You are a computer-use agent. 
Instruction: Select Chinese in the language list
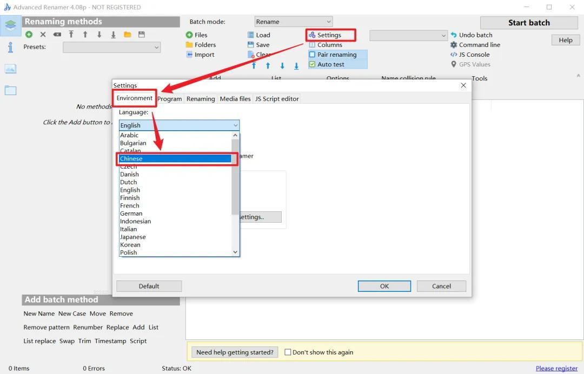tap(175, 159)
